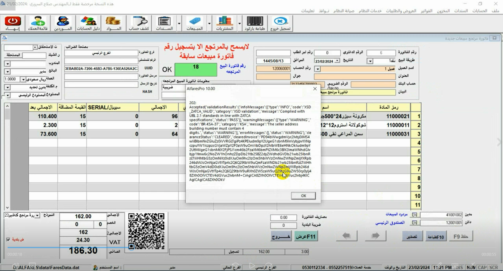Open the تعليمات help menu

308,11
